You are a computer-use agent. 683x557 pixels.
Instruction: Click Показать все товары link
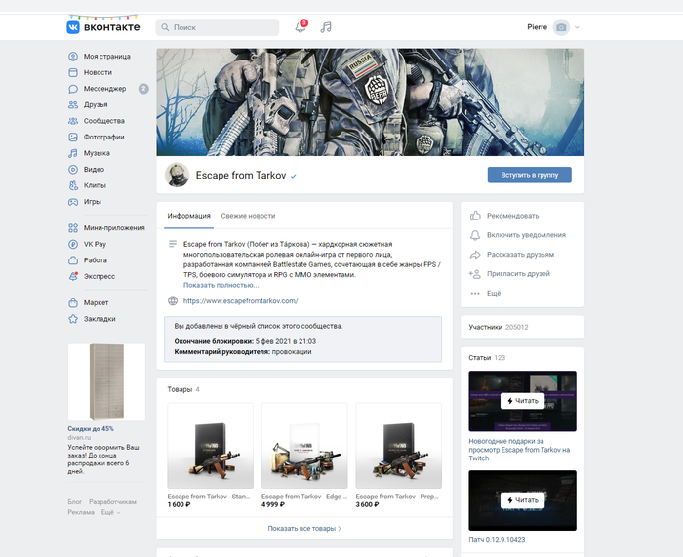point(304,529)
